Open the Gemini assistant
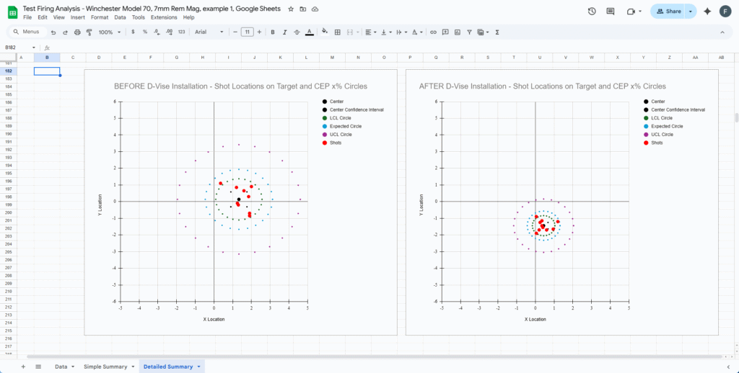The height and width of the screenshot is (373, 739). [x=707, y=12]
